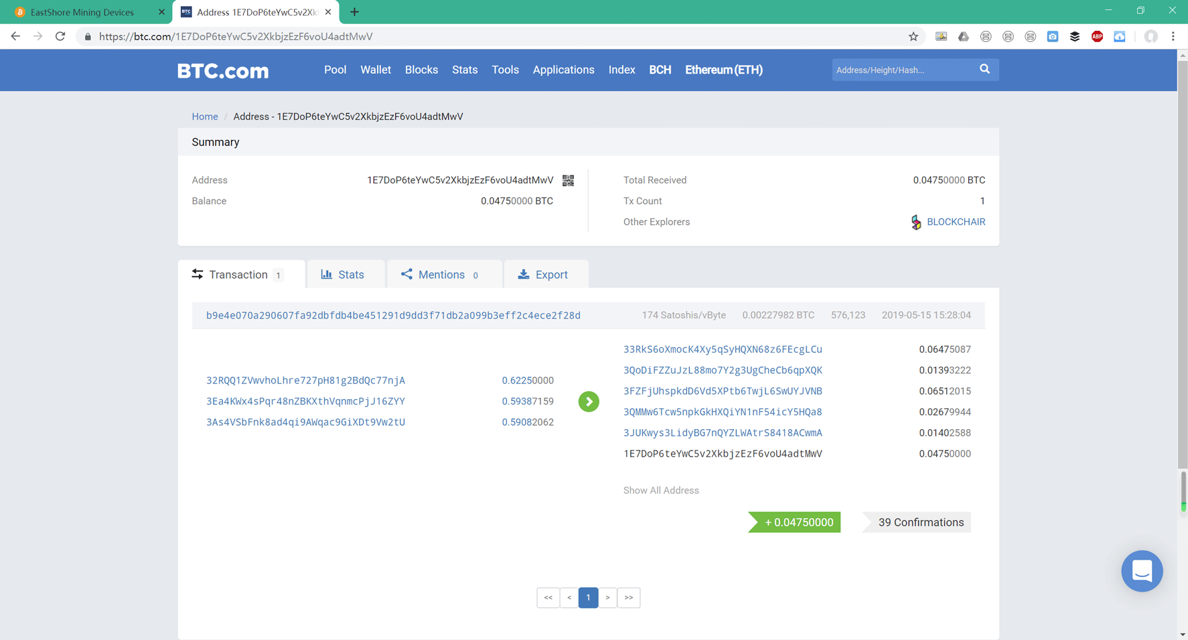Click the blue cloud extension icon

pos(1119,37)
